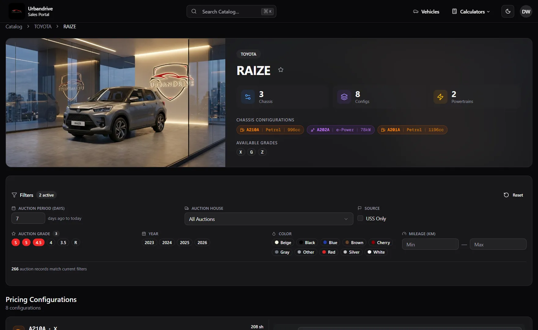This screenshot has width=538, height=330.
Task: Enable the USS Only checkbox
Action: 360,218
